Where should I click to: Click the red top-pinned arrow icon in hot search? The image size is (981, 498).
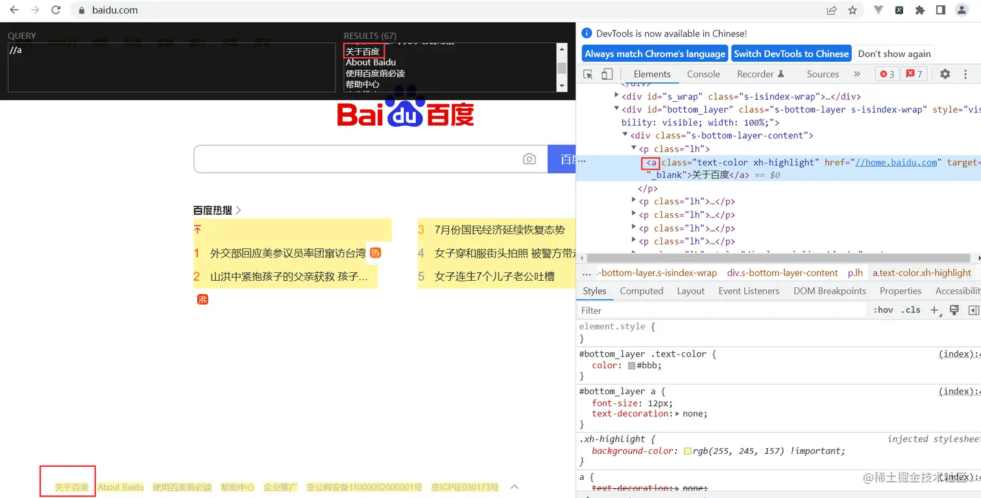pos(197,230)
